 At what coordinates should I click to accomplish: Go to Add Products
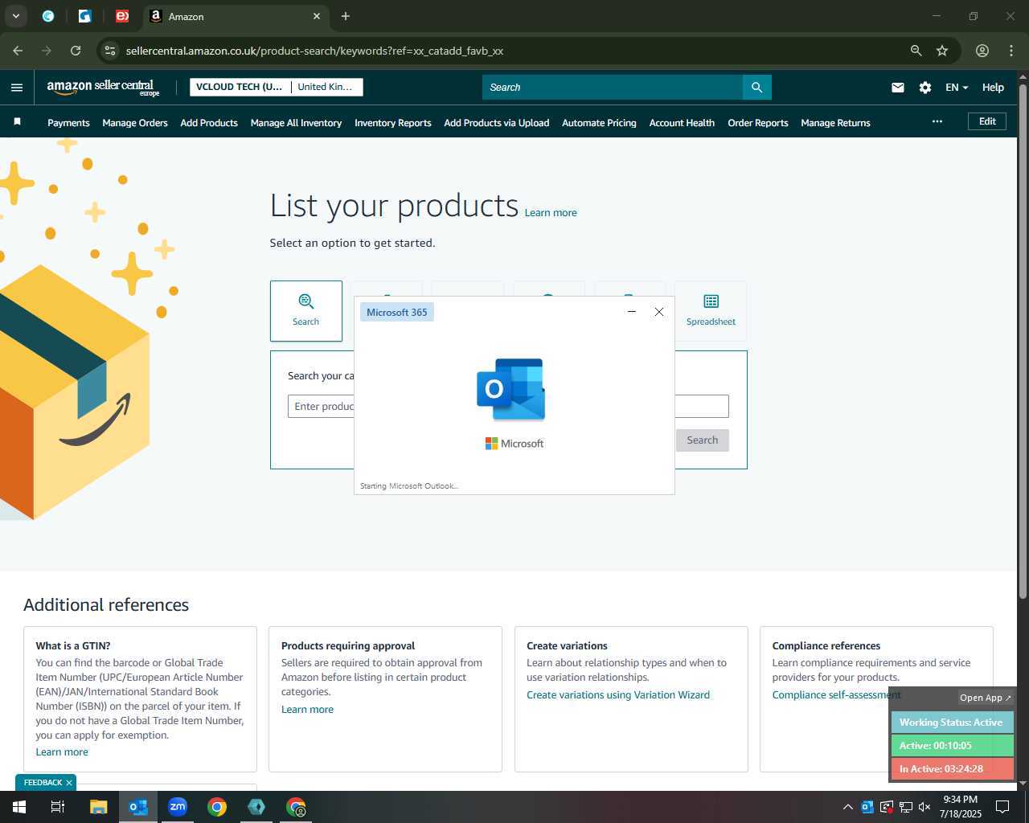209,123
